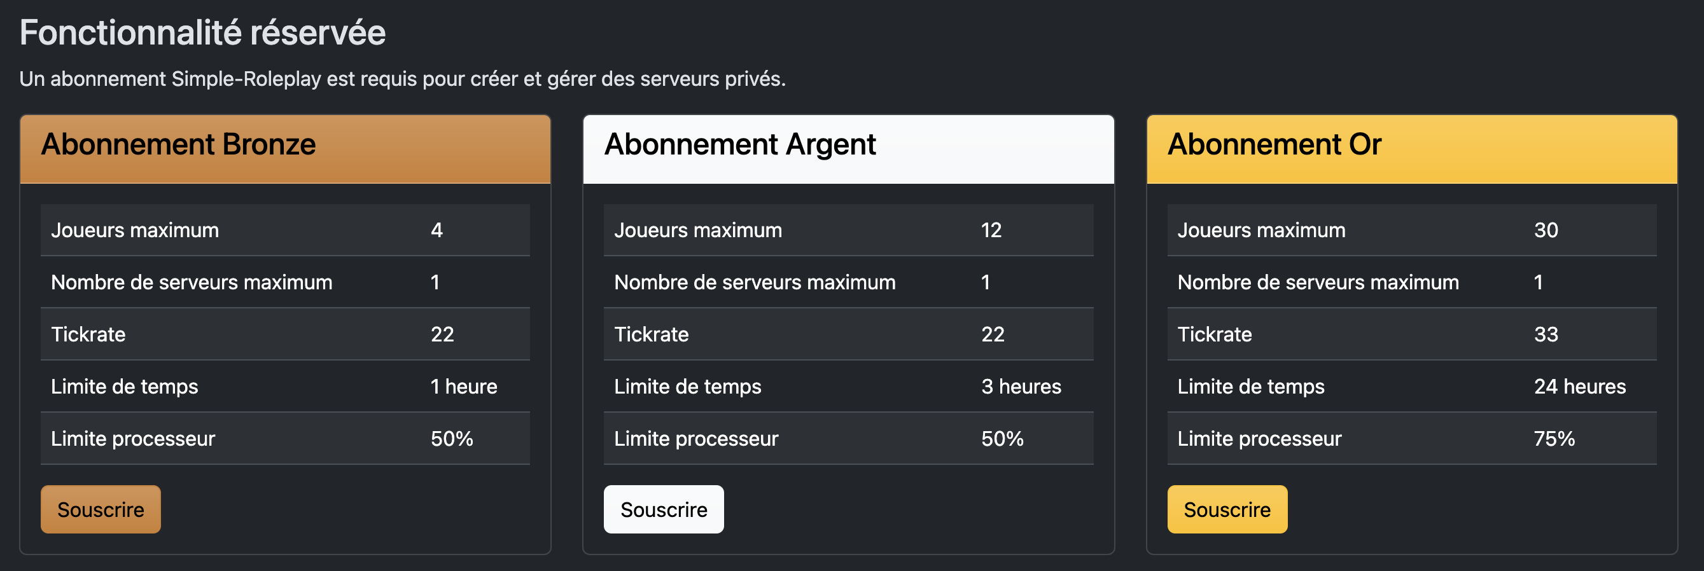Click the Argent Limite de temps 3 heures row
Screen dimensions: 1704x571
click(x=849, y=387)
